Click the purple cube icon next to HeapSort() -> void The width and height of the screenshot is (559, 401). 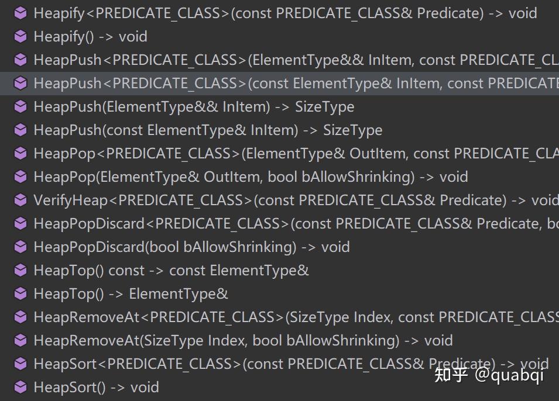[x=20, y=388]
